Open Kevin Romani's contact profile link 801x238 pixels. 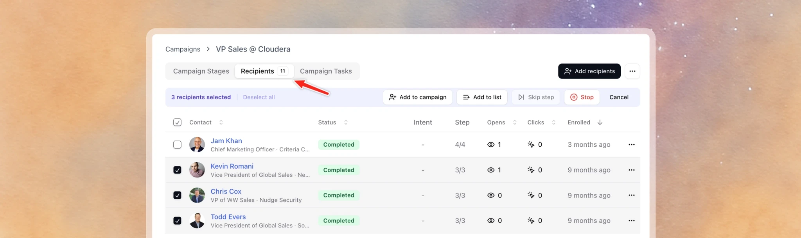pyautogui.click(x=232, y=166)
